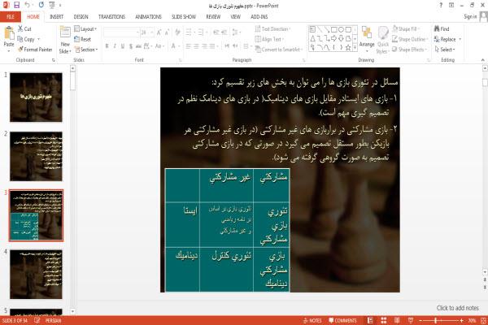Switch to the TRANSITIONS tab

[x=111, y=17]
